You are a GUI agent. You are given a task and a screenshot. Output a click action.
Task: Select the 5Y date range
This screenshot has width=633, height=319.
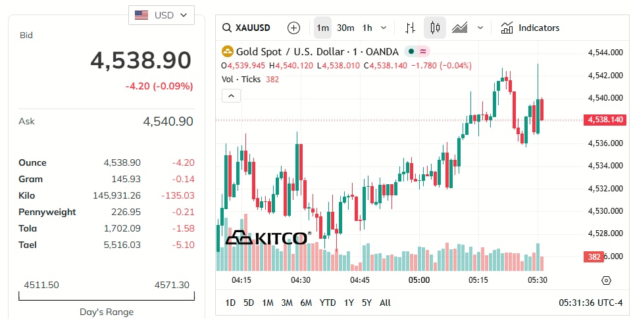367,303
